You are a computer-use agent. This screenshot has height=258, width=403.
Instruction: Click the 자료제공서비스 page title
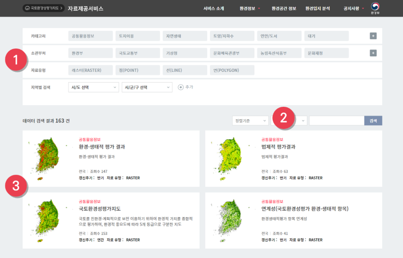point(86,8)
